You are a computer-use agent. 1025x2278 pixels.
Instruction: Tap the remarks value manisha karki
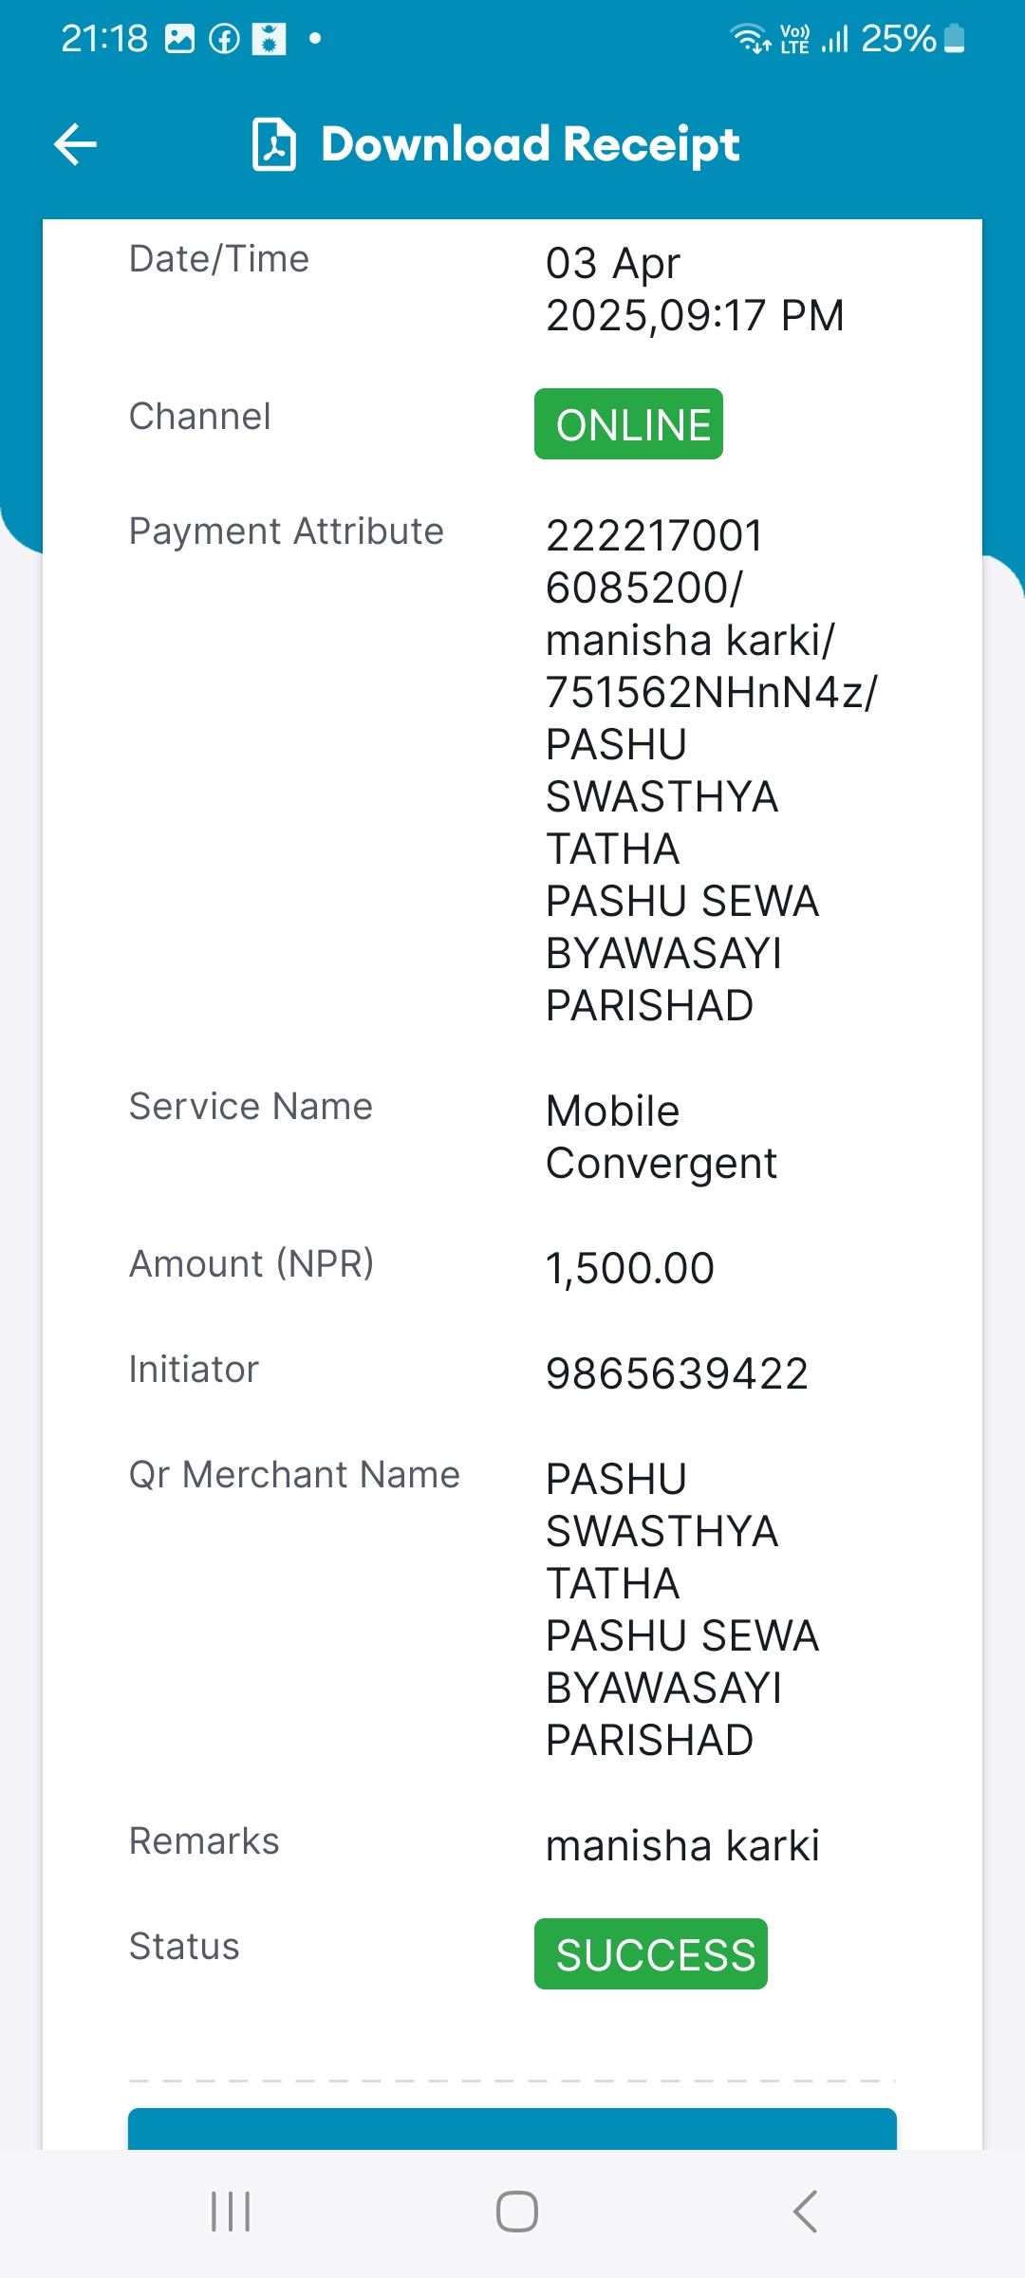[x=682, y=1845]
